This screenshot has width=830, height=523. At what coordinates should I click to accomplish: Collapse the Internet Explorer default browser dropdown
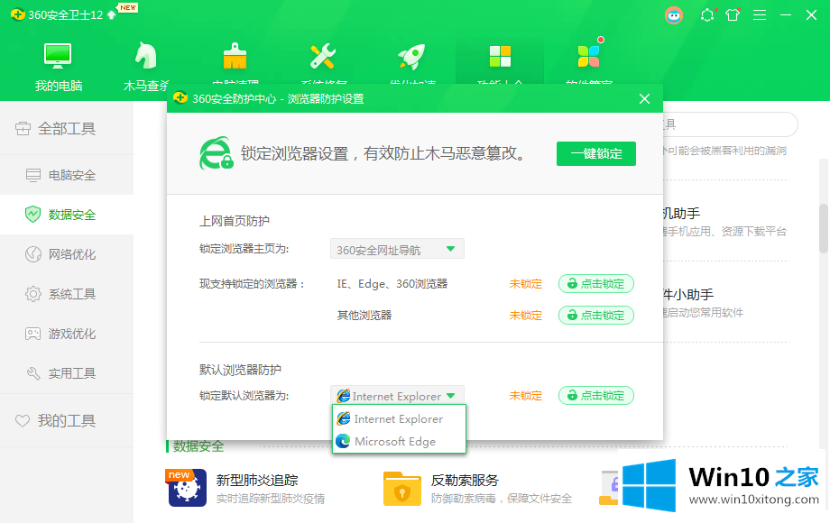pyautogui.click(x=397, y=396)
